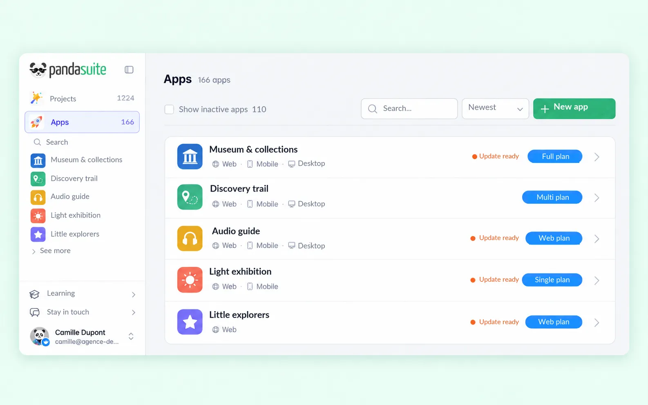
Task: Click the Desktop icon under Museum & collections
Action: 292,164
